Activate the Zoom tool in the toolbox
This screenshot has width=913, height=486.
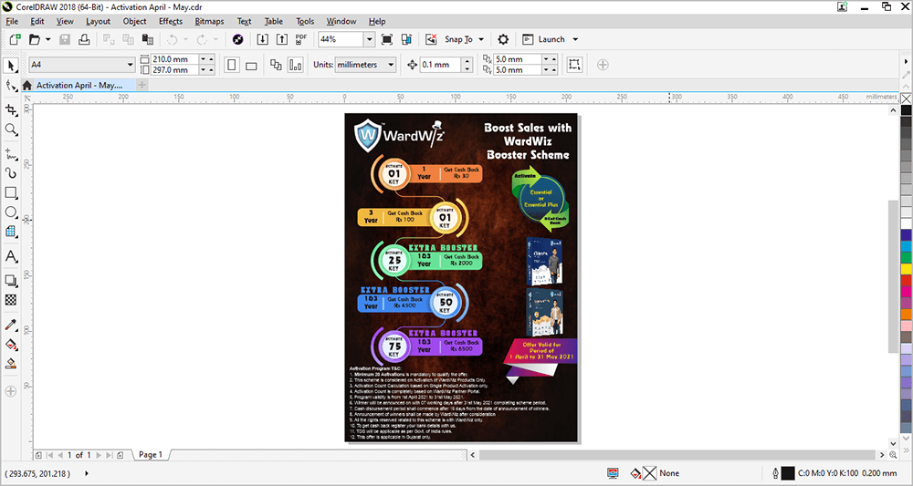point(10,129)
